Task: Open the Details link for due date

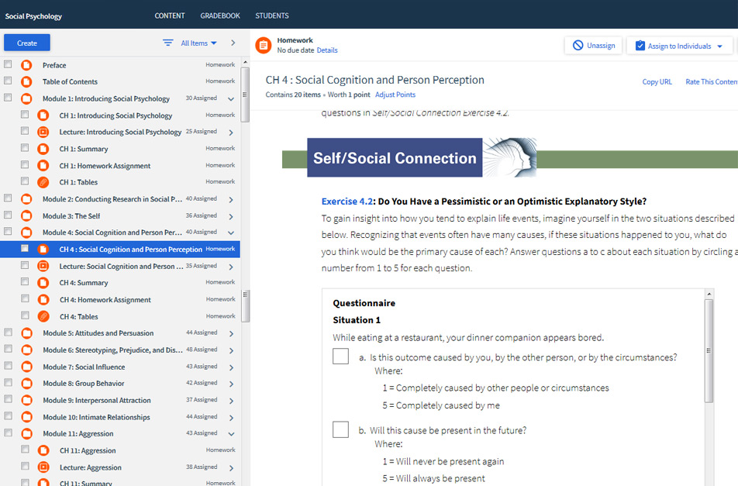Action: coord(327,50)
